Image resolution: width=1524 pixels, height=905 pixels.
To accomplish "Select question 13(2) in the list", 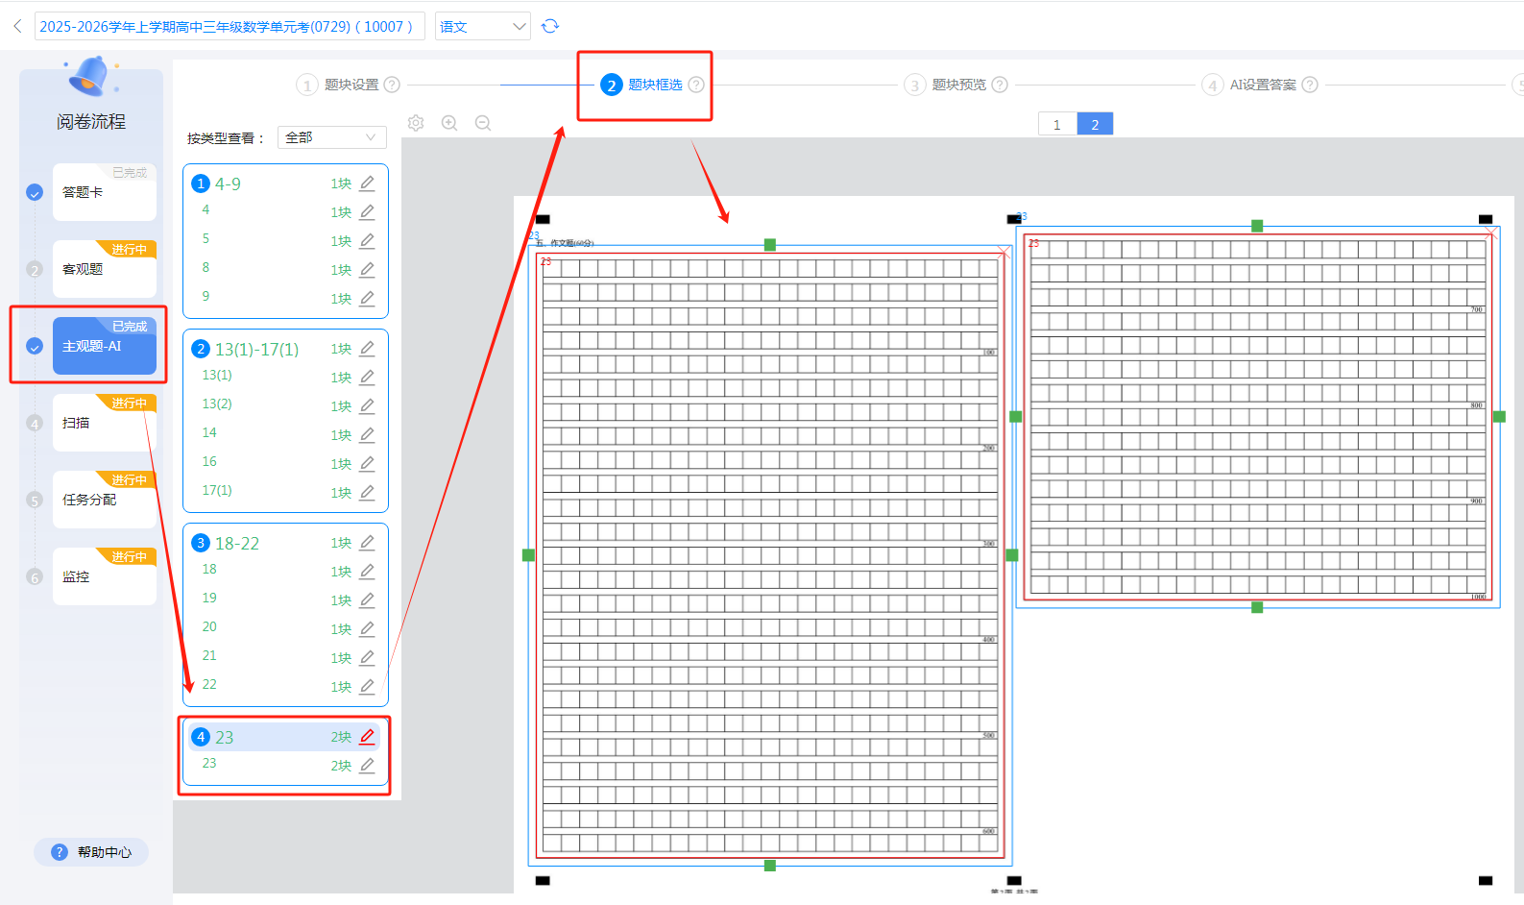I will [x=217, y=404].
